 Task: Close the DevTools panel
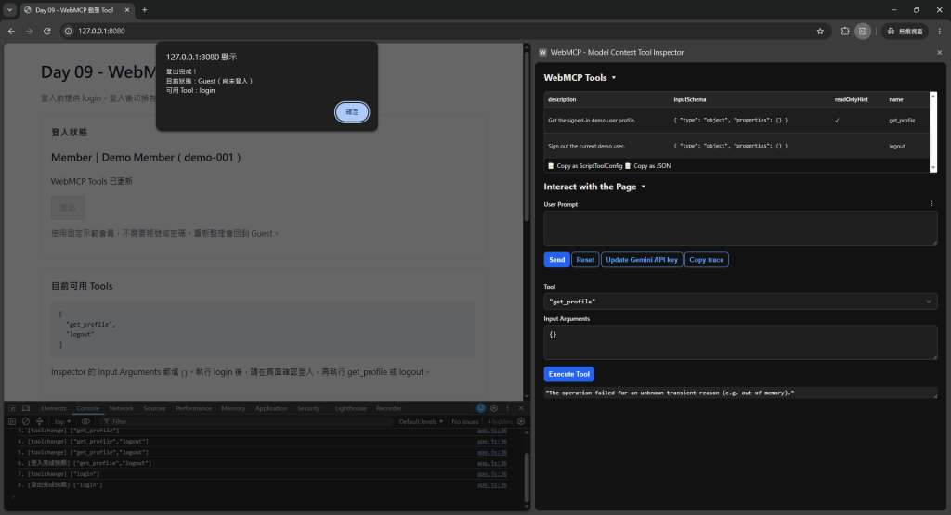tap(520, 408)
